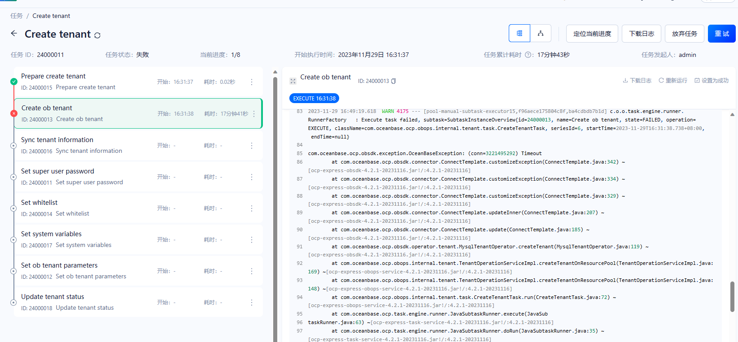Switch to the list view layout

[520, 33]
